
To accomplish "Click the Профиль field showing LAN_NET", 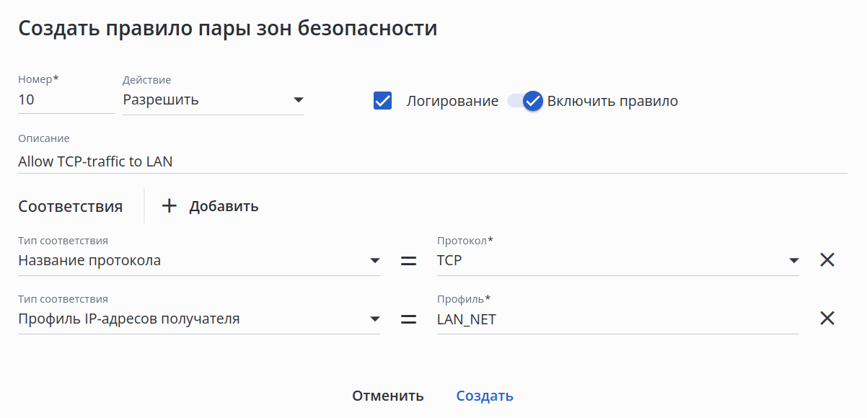I will pyautogui.click(x=617, y=319).
